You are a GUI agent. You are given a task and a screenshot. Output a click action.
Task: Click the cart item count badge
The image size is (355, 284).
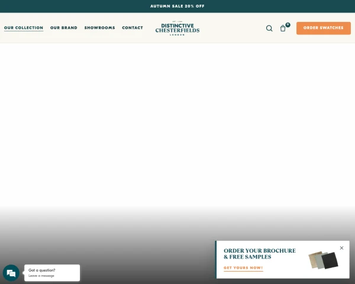pyautogui.click(x=288, y=25)
